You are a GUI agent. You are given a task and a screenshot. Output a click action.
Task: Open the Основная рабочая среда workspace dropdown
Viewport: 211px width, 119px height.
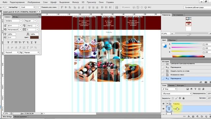point(197,7)
